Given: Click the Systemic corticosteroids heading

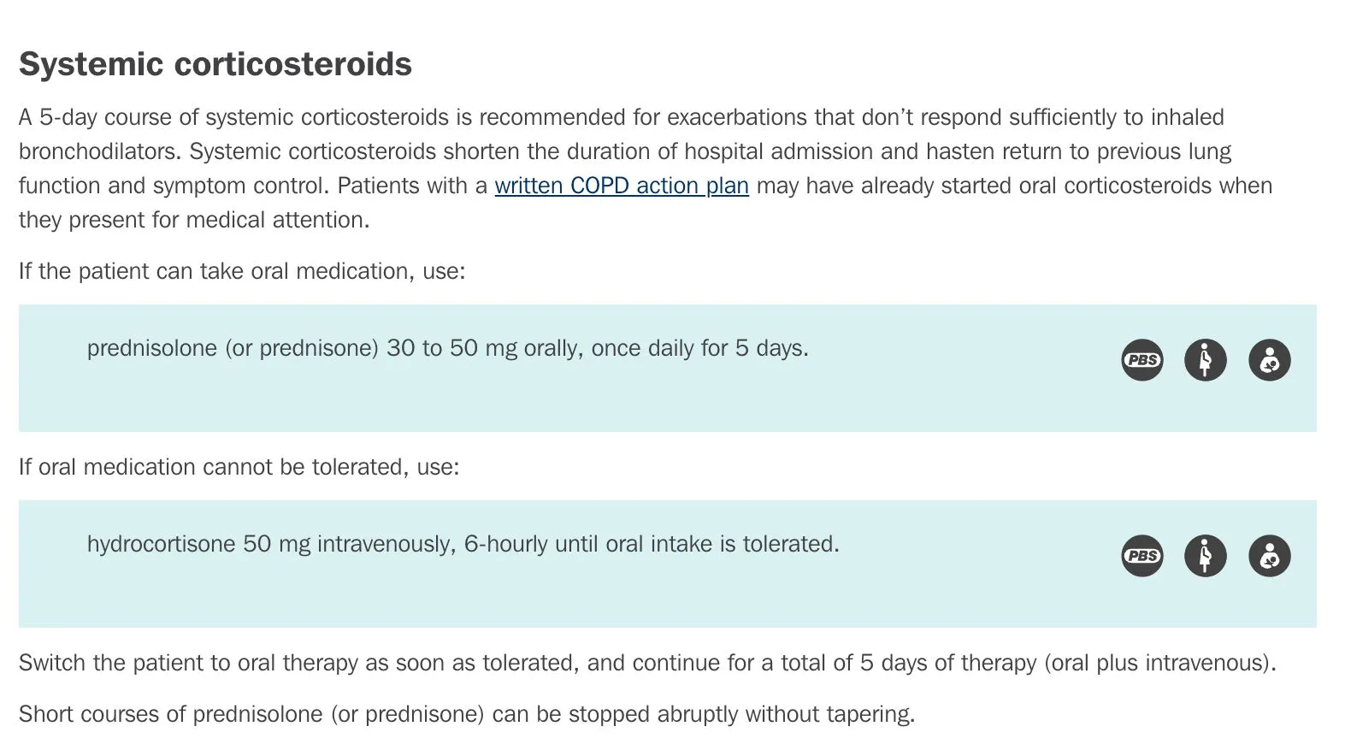Looking at the screenshot, I should (x=215, y=64).
